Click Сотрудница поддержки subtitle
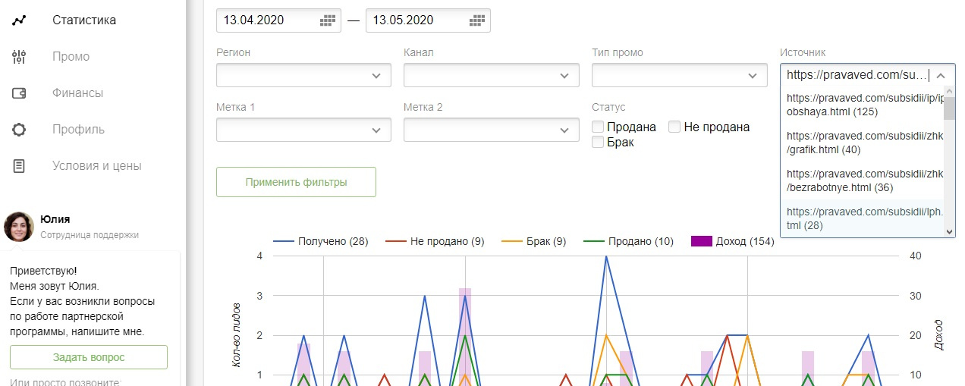Viewport: 965px width, 386px height. 90,235
